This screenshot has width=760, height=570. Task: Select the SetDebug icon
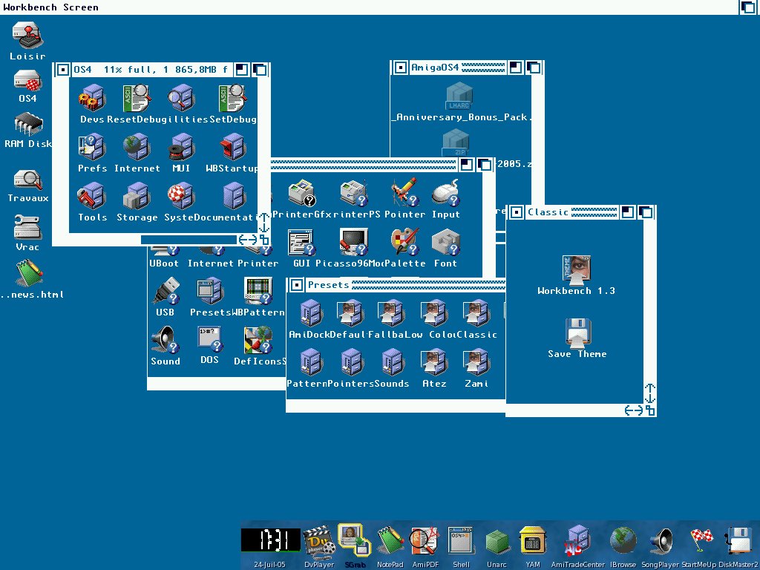point(232,98)
